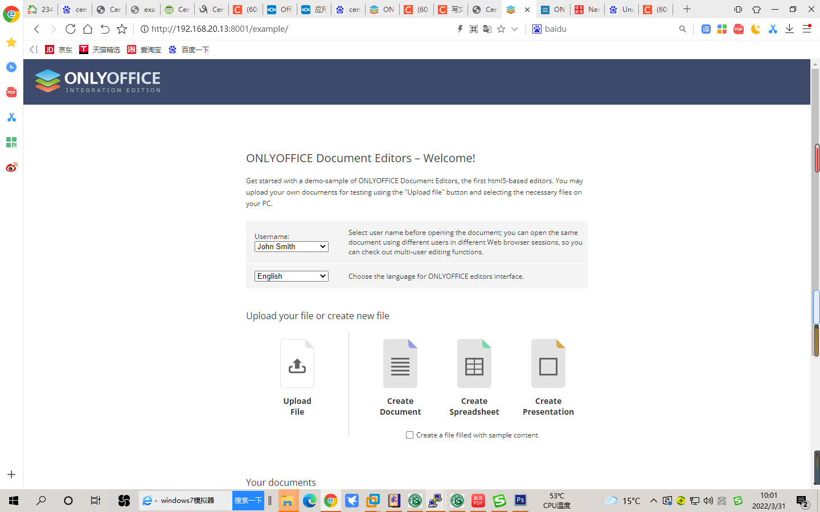Launch Photoshop from the taskbar
The width and height of the screenshot is (820, 512).
[520, 501]
